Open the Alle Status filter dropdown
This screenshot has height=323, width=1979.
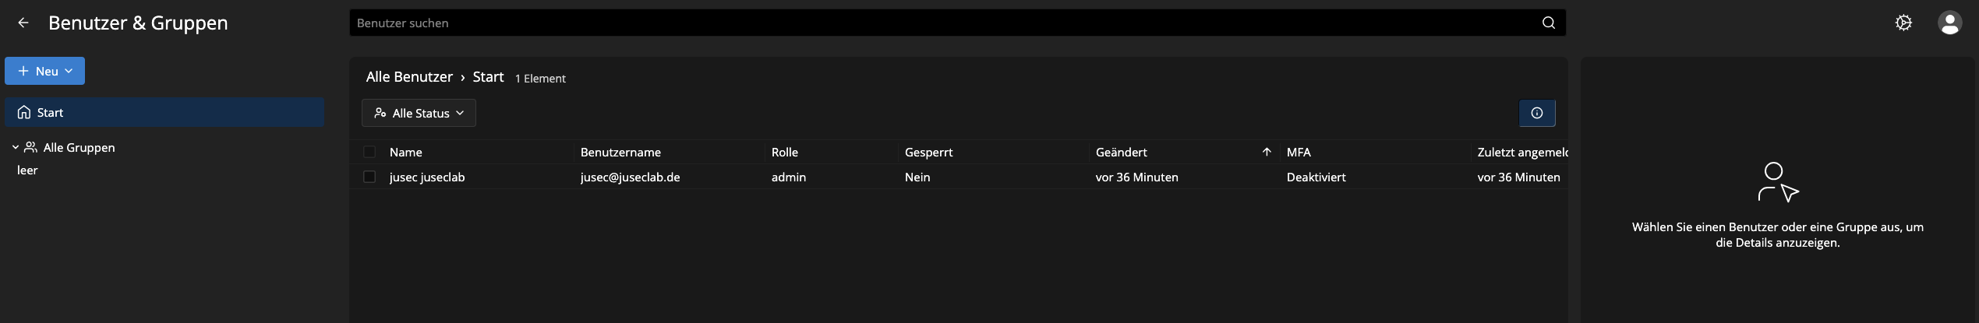point(419,113)
